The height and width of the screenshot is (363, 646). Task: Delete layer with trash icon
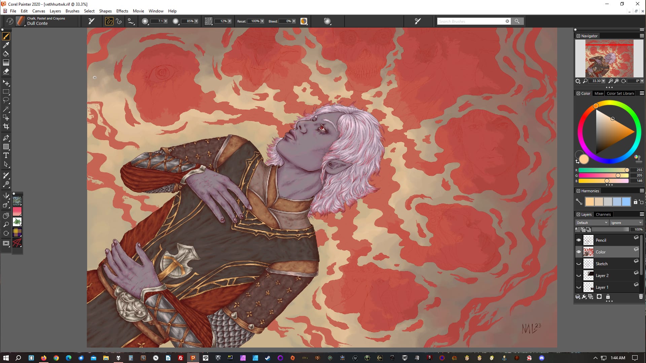pyautogui.click(x=641, y=297)
